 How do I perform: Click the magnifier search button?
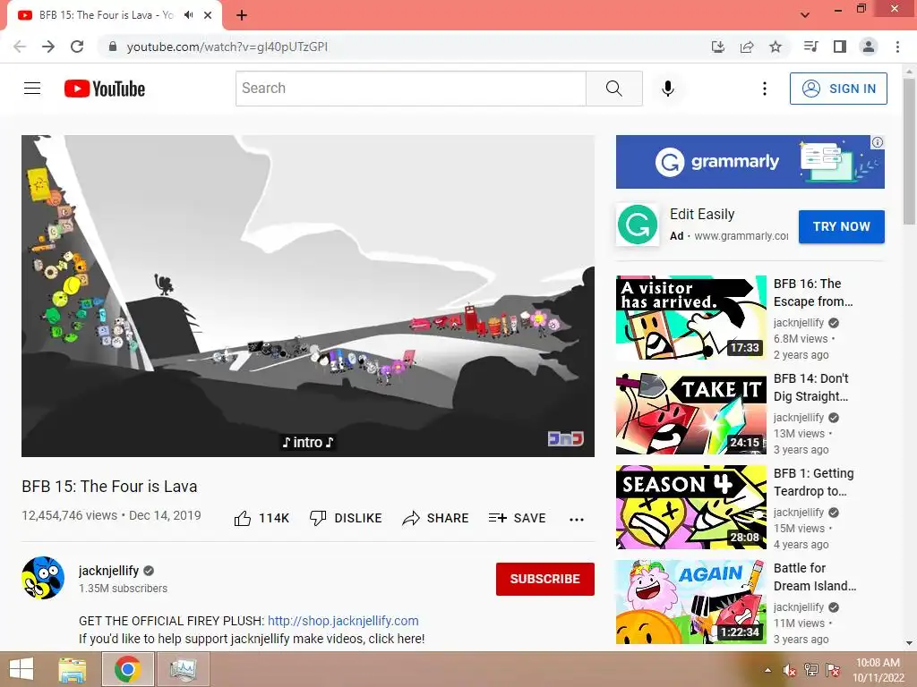[x=614, y=89]
